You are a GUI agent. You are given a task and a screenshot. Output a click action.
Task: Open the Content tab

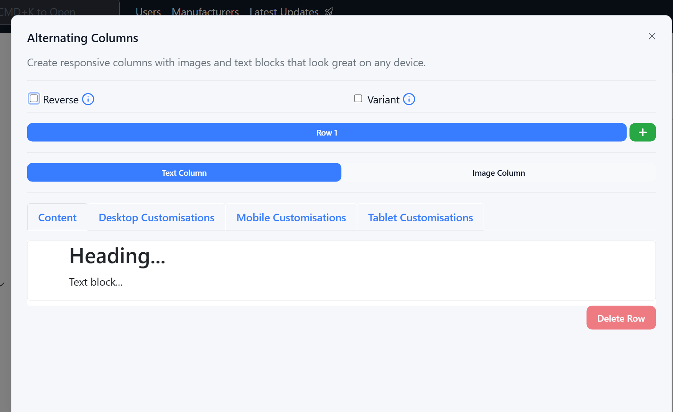(58, 217)
